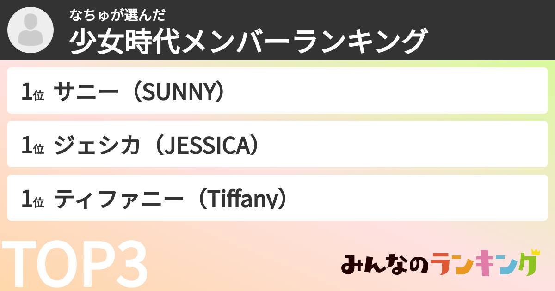Select the ジェシカ katakana name

[x=97, y=145]
